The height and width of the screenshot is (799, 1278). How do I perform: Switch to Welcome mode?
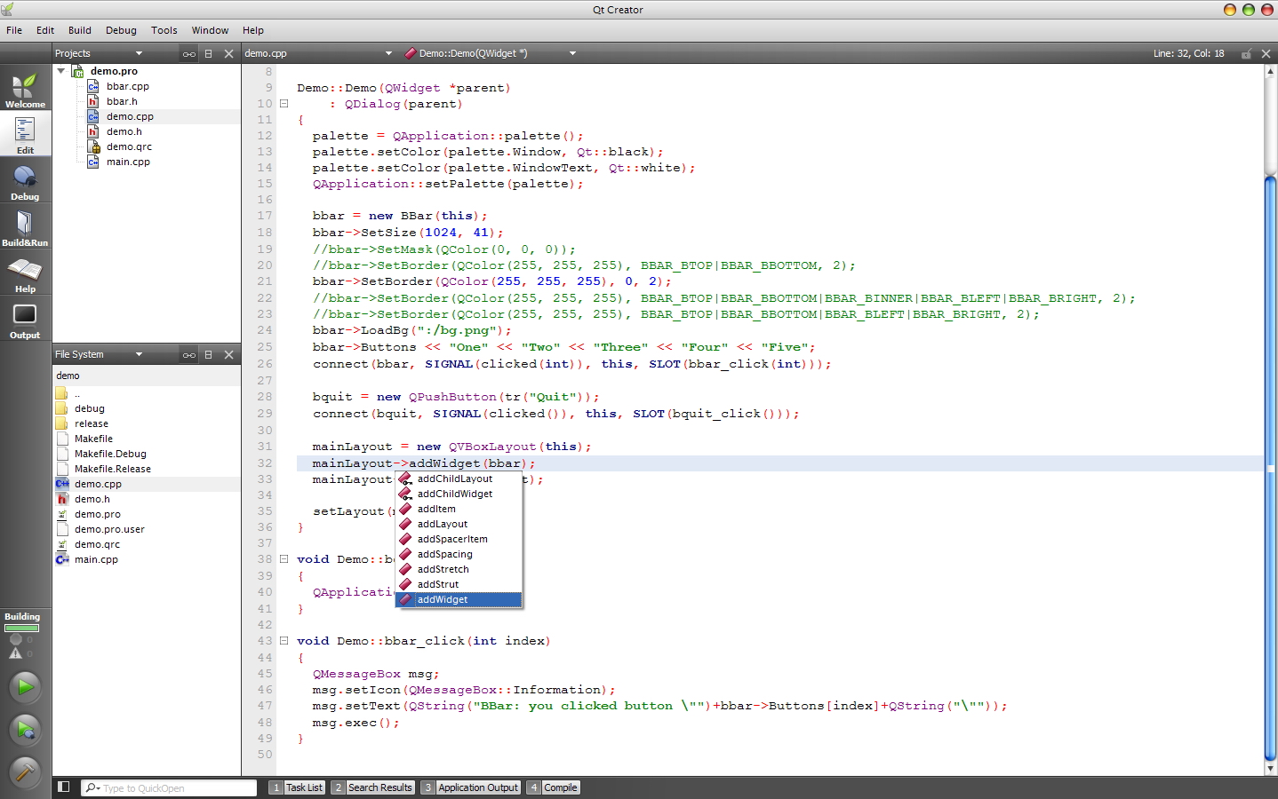(25, 89)
